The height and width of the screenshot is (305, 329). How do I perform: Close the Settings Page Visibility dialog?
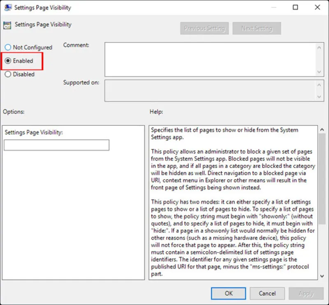317,7
